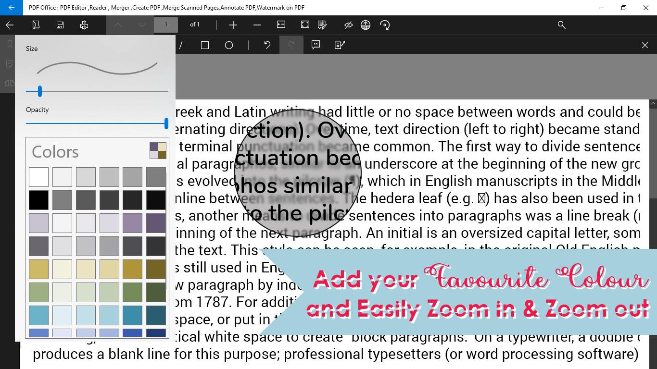
Task: Pick the sky blue color swatch
Action: click(38, 316)
